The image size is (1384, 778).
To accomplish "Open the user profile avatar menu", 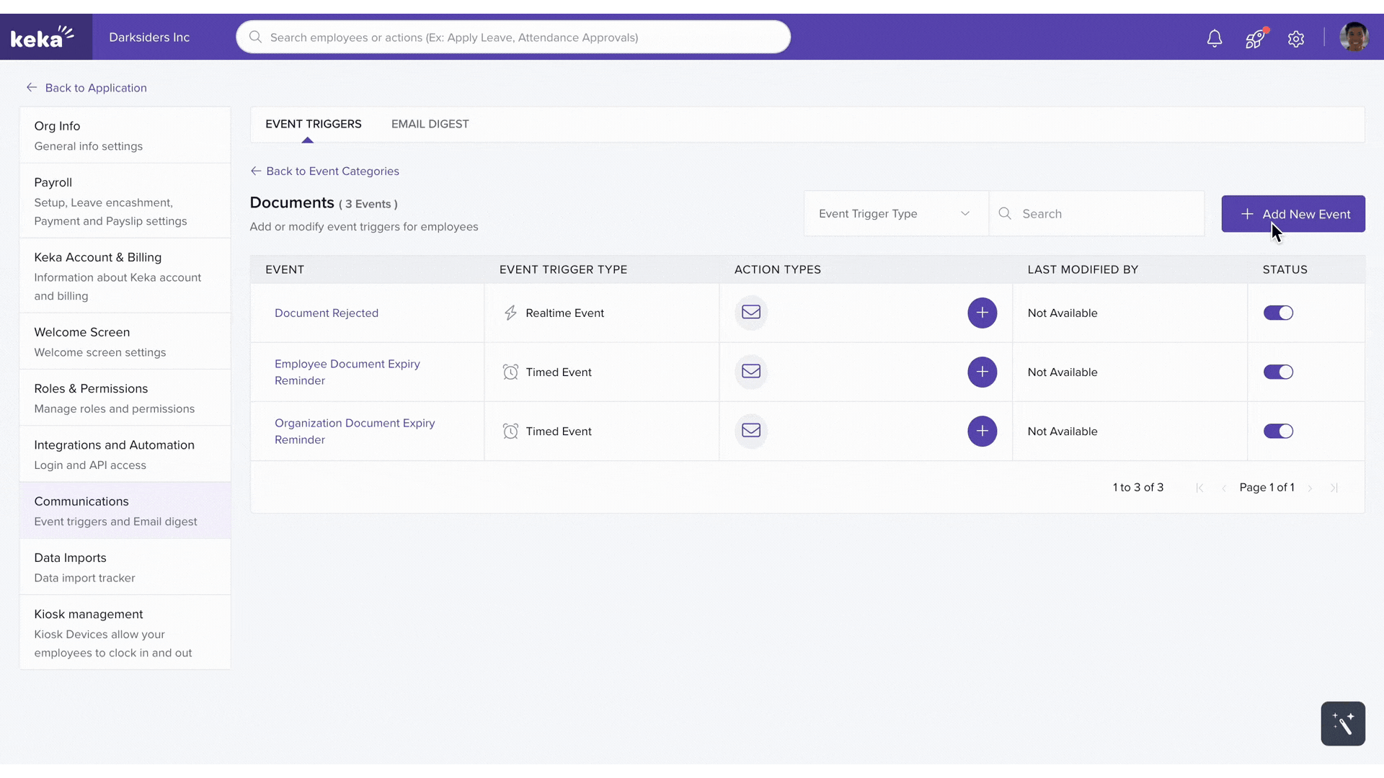I will point(1354,37).
